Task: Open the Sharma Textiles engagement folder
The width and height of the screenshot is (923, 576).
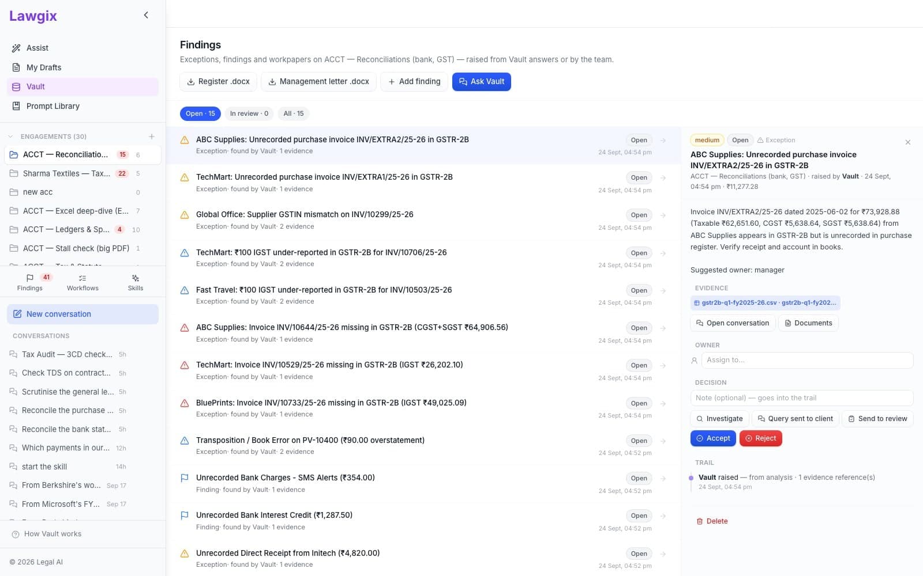Action: click(82, 173)
